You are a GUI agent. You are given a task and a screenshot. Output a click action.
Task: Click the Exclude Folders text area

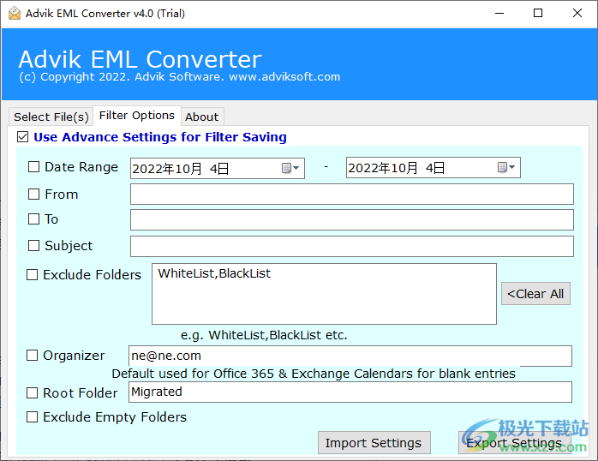(324, 294)
